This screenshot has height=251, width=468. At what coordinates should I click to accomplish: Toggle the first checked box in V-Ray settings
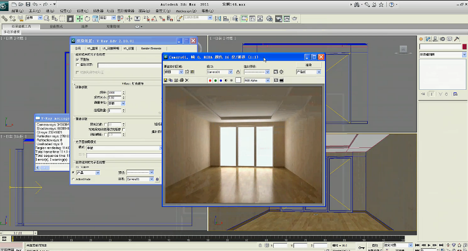pyautogui.click(x=77, y=60)
